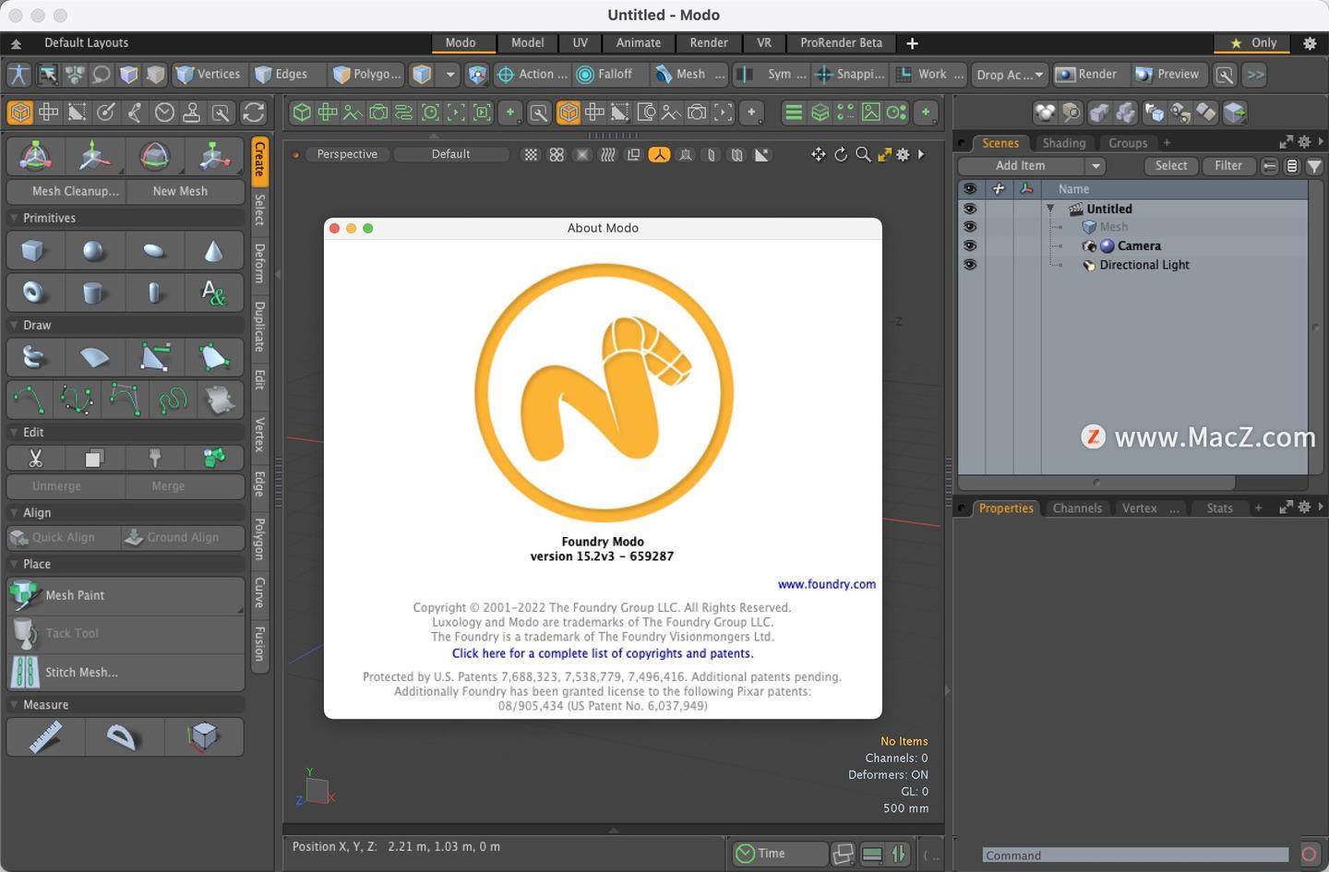
Task: Select the Text primitive tool
Action: coord(214,293)
